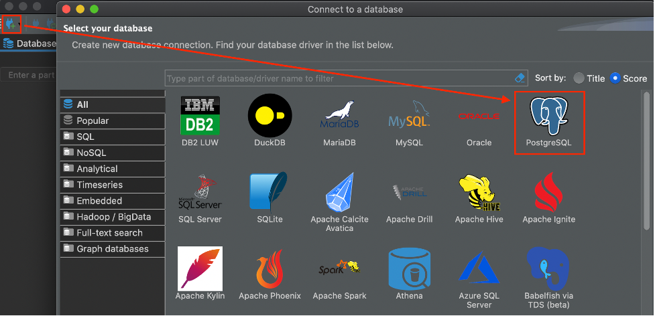Viewport: 655px width, 316px height.
Task: Click the Database navigator tab in main window
Action: click(x=29, y=44)
